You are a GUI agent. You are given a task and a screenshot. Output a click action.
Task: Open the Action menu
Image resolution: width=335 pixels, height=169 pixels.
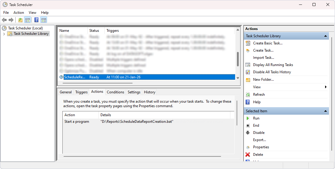pyautogui.click(x=19, y=13)
